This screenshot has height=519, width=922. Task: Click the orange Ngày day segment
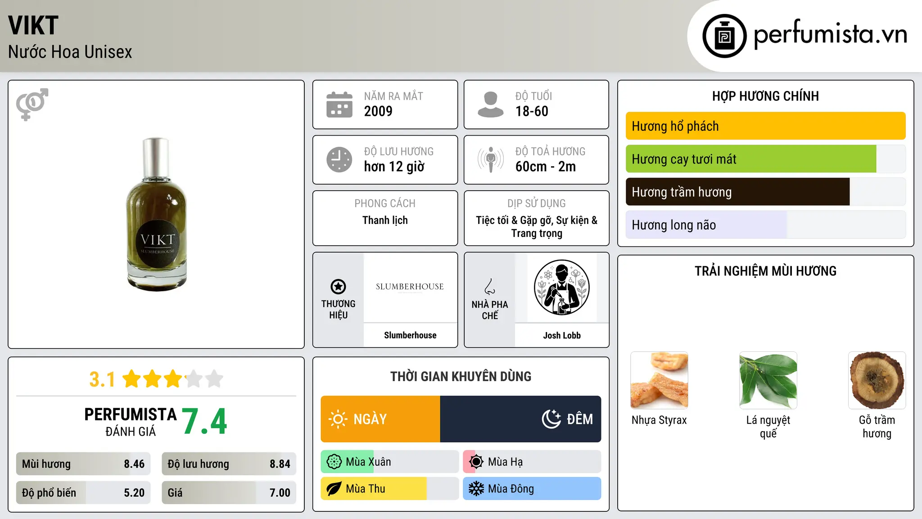380,419
